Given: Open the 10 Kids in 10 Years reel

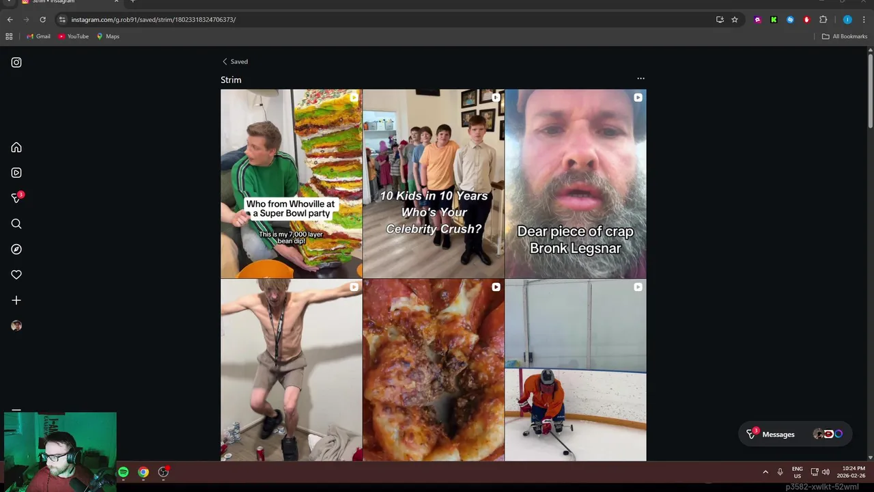Looking at the screenshot, I should point(434,183).
